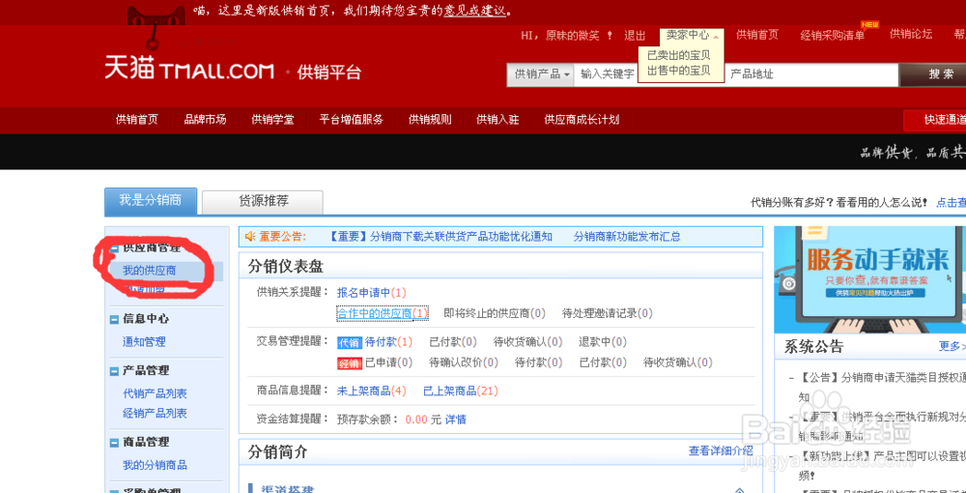Collapse the 商品管理 section icon
The height and width of the screenshot is (493, 966).
(114, 443)
